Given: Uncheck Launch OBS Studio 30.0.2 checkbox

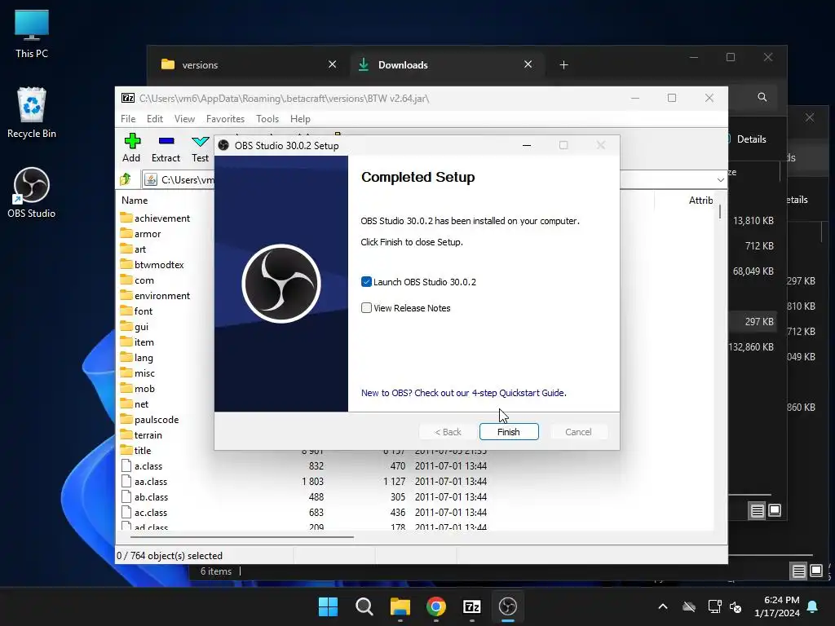Looking at the screenshot, I should [x=366, y=281].
